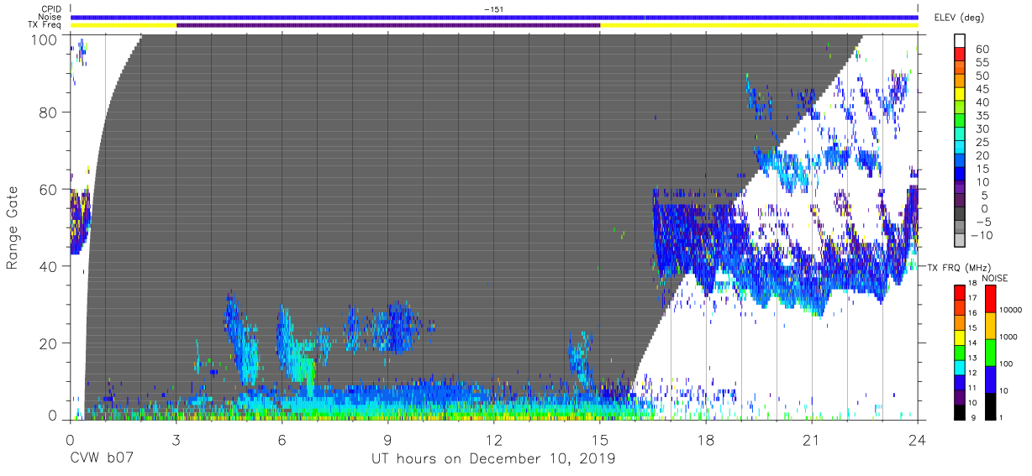
Task: Select the black TX FRQ swatch between 10 and 9
Action: 960,411
